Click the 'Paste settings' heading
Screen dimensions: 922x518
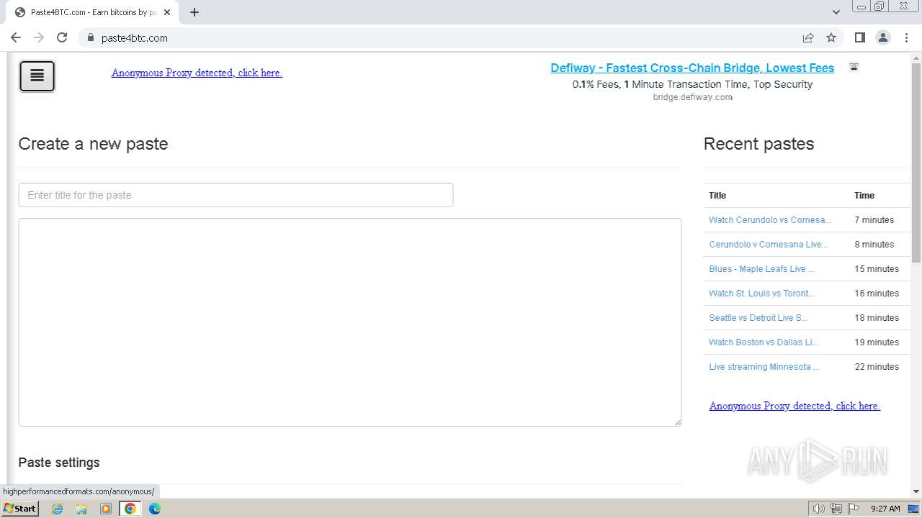click(59, 463)
